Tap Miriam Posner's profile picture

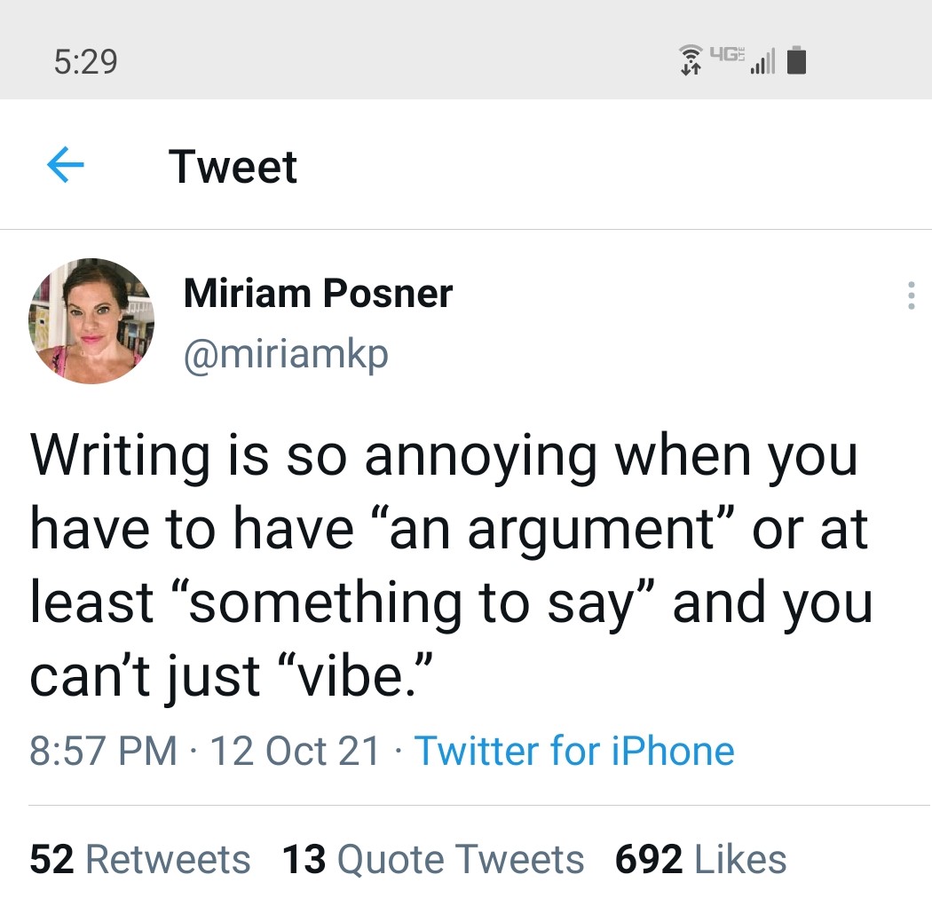click(x=91, y=321)
